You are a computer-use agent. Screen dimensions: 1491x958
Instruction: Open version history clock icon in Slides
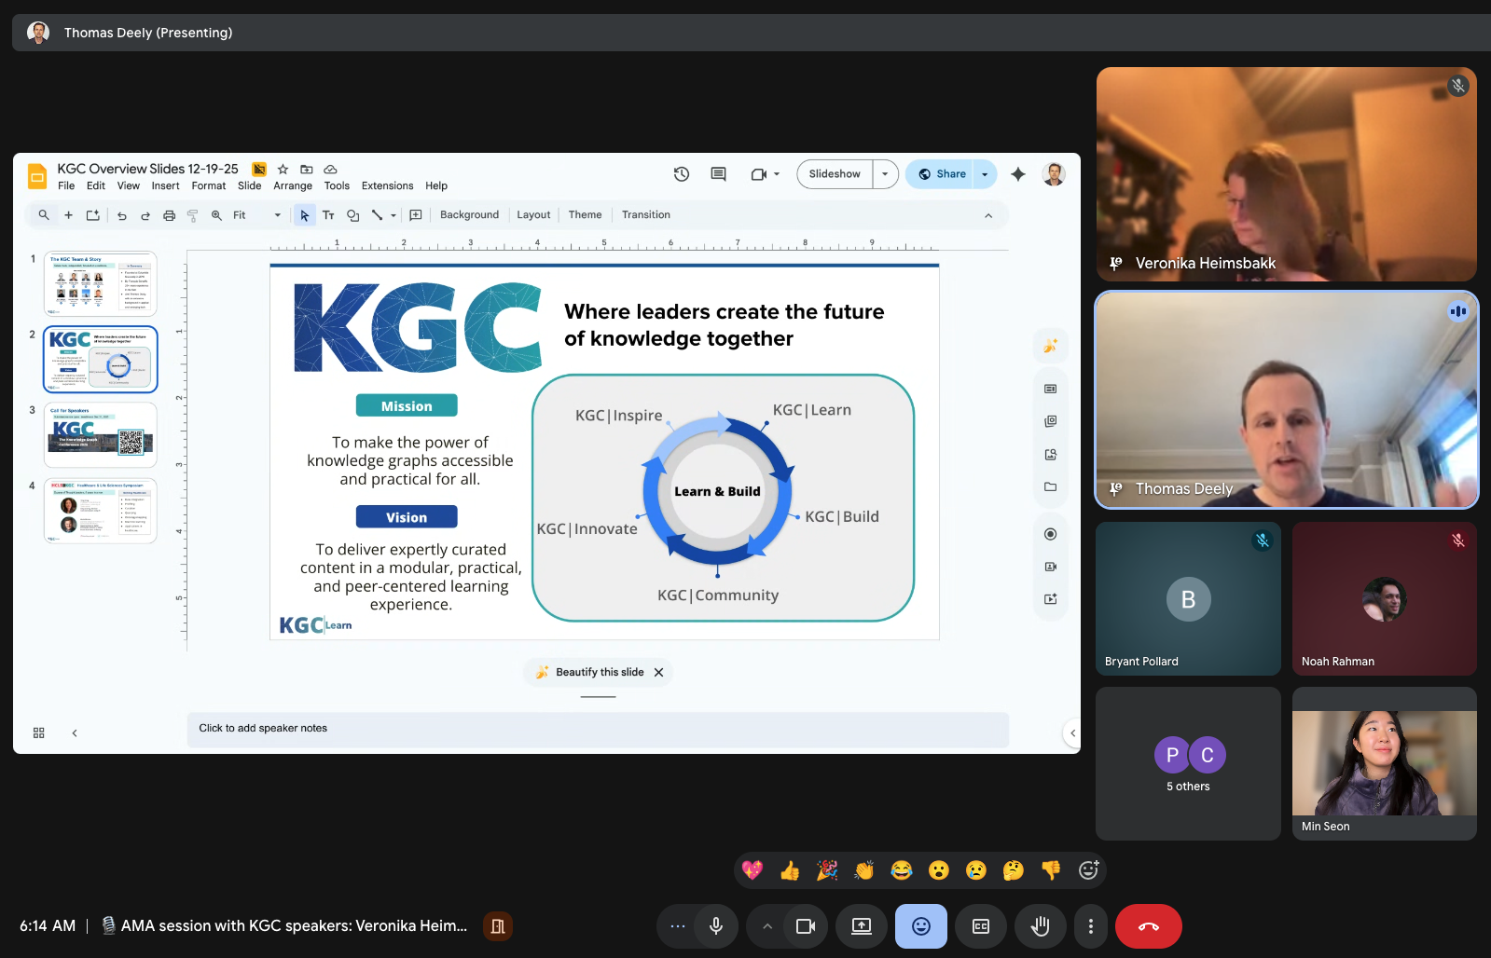(682, 174)
